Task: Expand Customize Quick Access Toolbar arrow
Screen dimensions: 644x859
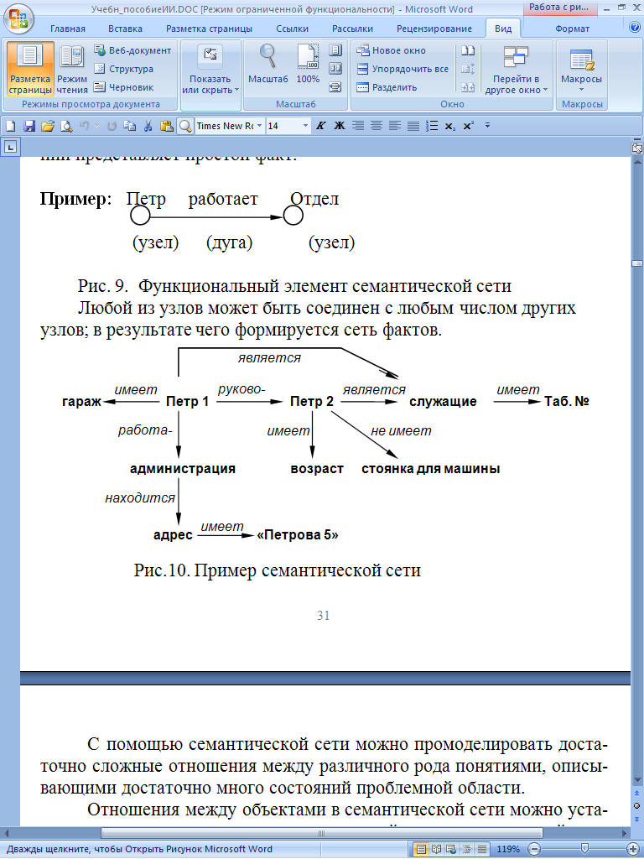Action: (487, 126)
